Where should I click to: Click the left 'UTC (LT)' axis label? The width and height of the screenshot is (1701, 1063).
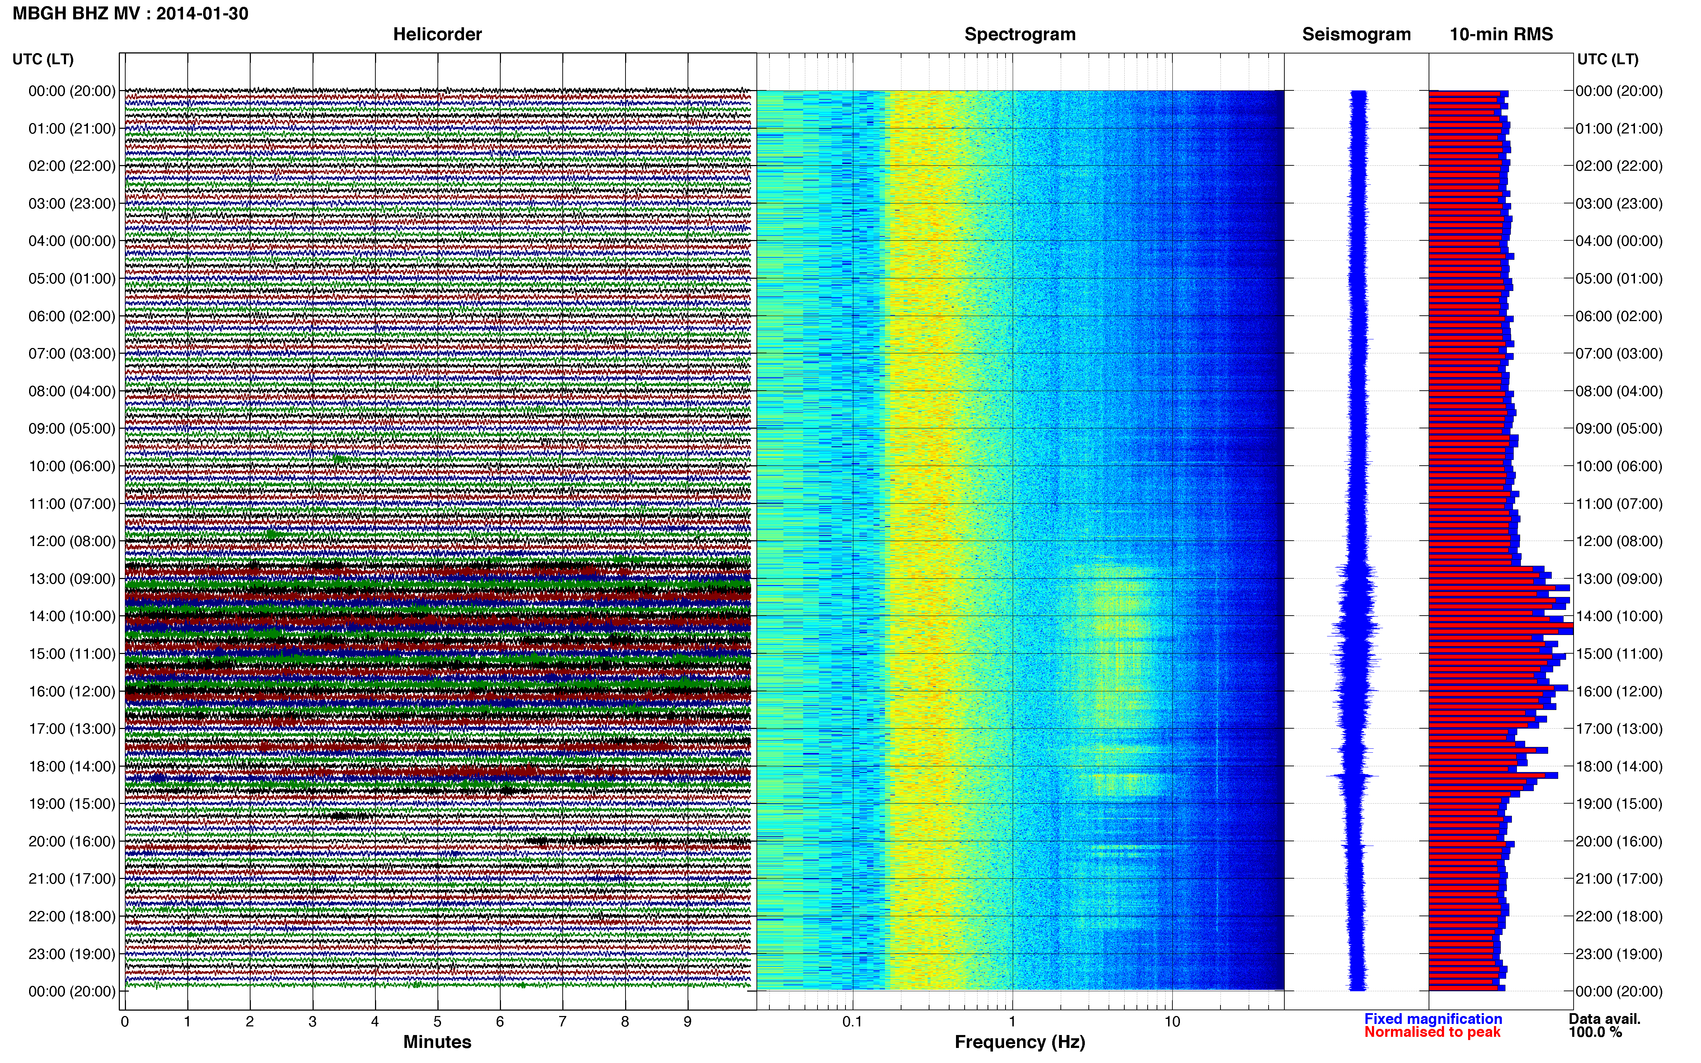[43, 59]
